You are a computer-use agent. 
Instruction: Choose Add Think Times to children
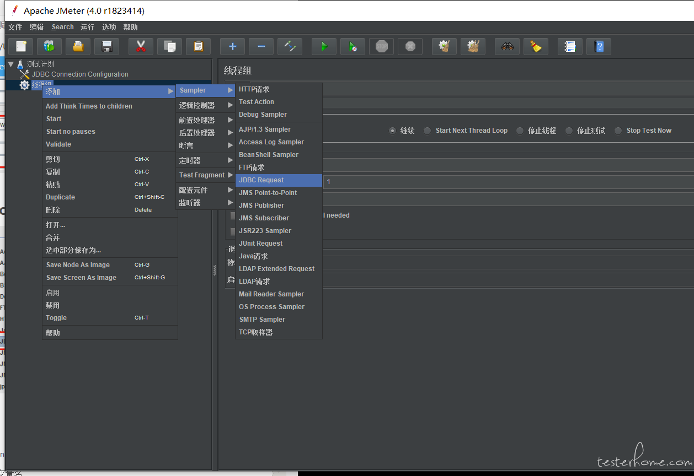click(109, 106)
